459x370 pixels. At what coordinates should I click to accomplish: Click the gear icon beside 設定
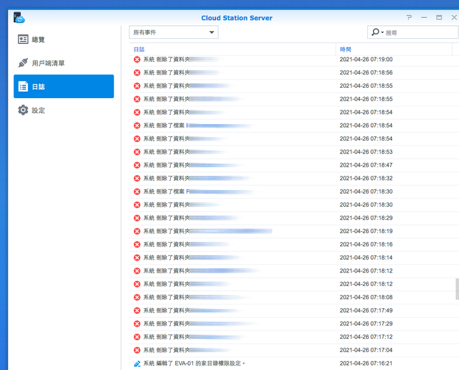[x=23, y=110]
